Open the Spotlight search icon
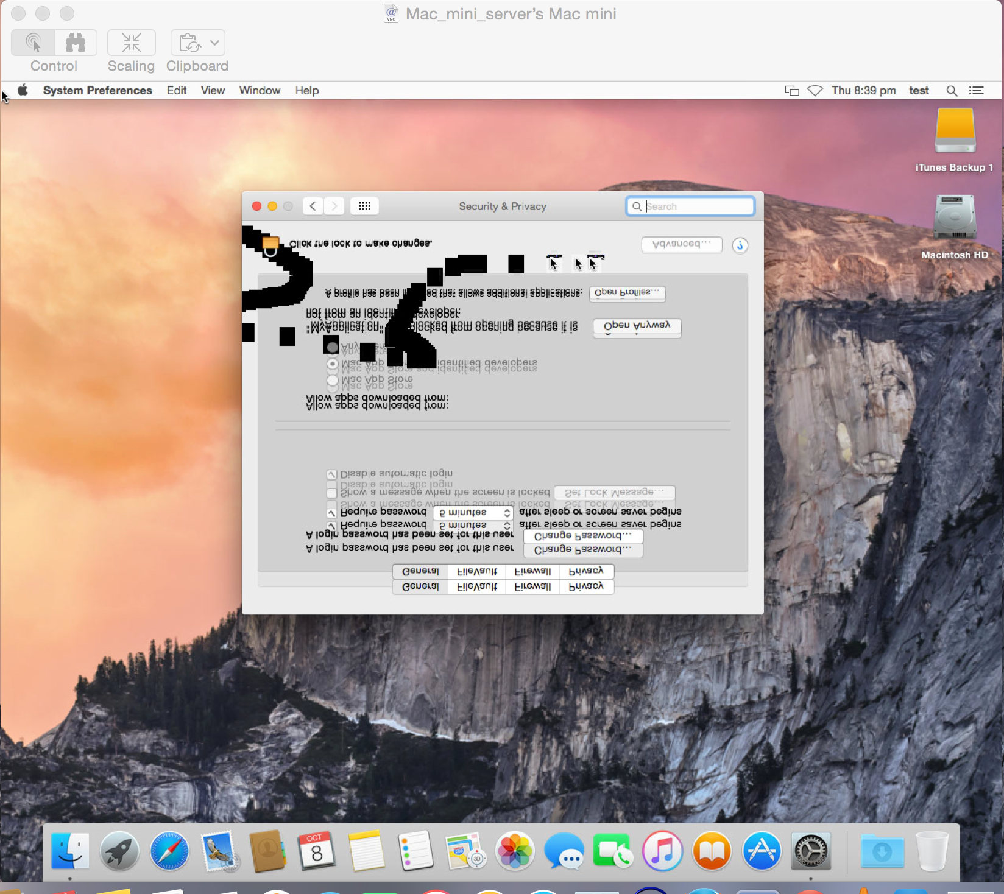The image size is (1004, 894). pos(952,91)
